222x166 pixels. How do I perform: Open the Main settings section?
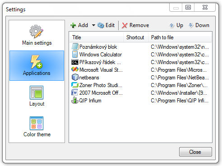37,35
